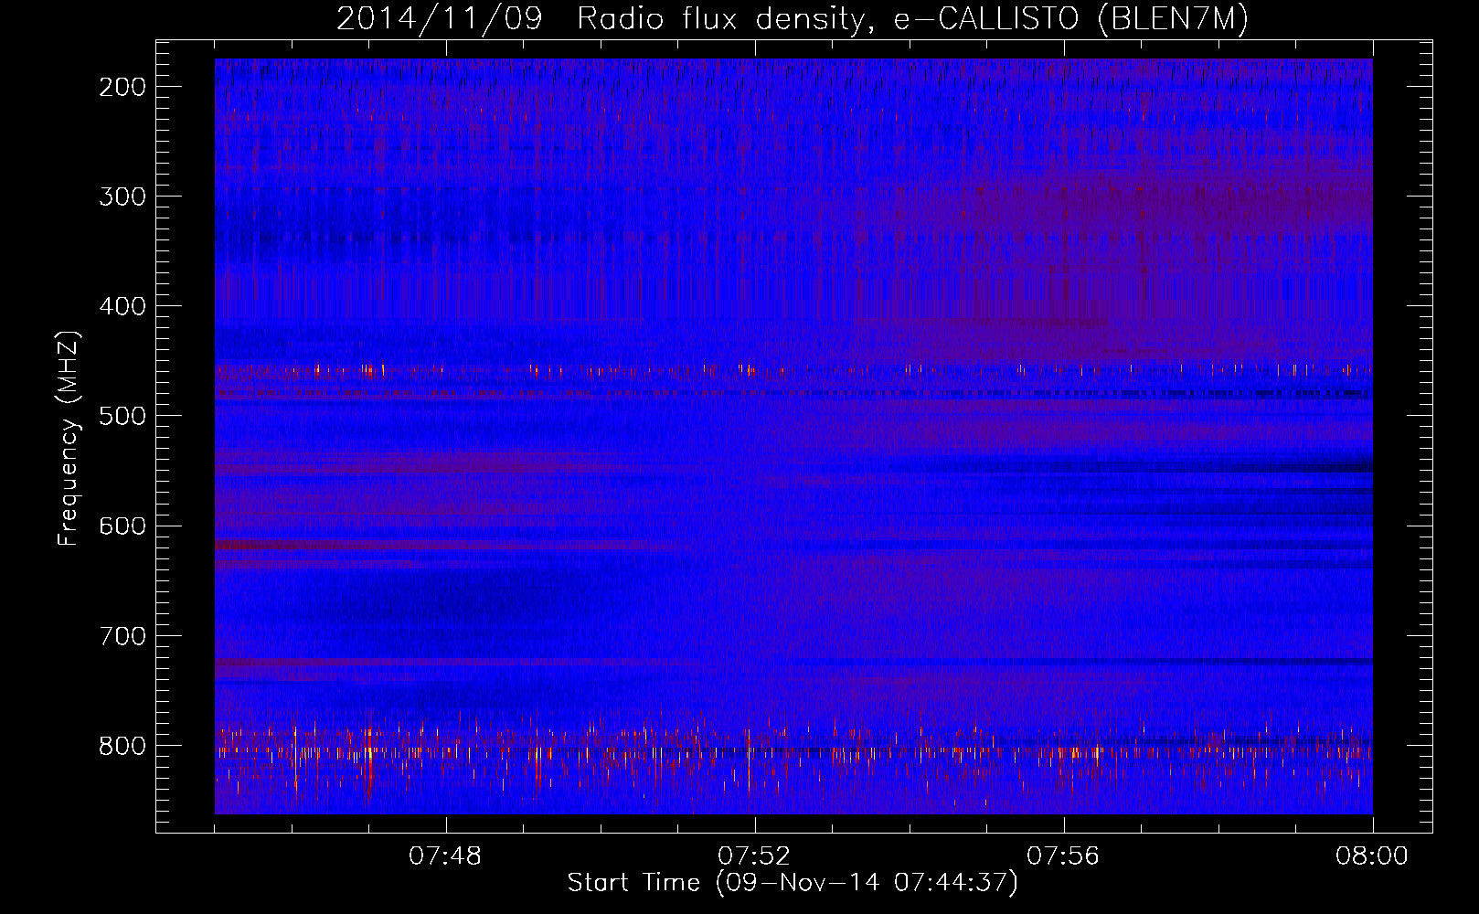Click the 300 frequency tick label
1479x914 pixels.
(x=122, y=197)
